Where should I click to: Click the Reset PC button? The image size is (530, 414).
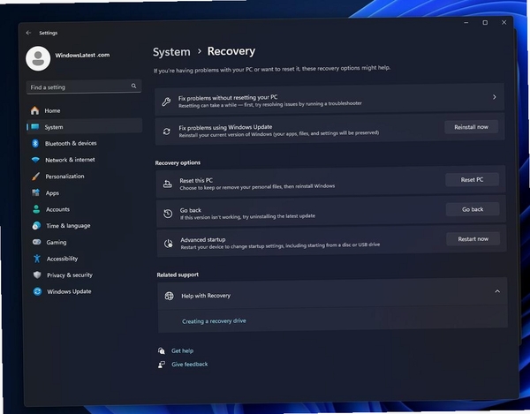(x=472, y=180)
